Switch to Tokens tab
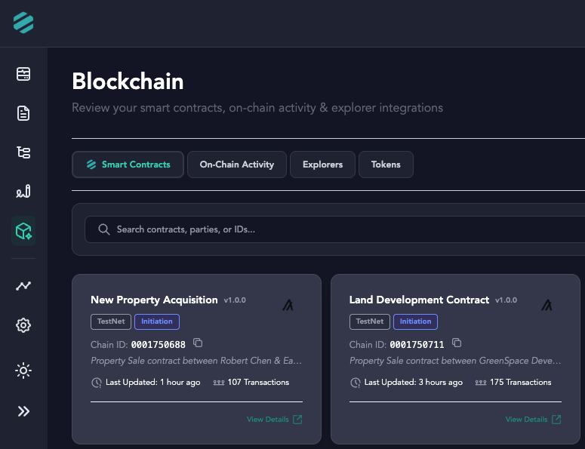Image resolution: width=585 pixels, height=449 pixels. pos(386,165)
